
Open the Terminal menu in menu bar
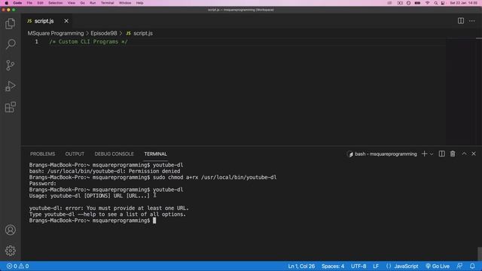pyautogui.click(x=107, y=3)
